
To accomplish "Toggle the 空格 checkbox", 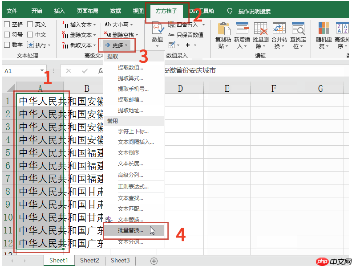I will (7, 25).
